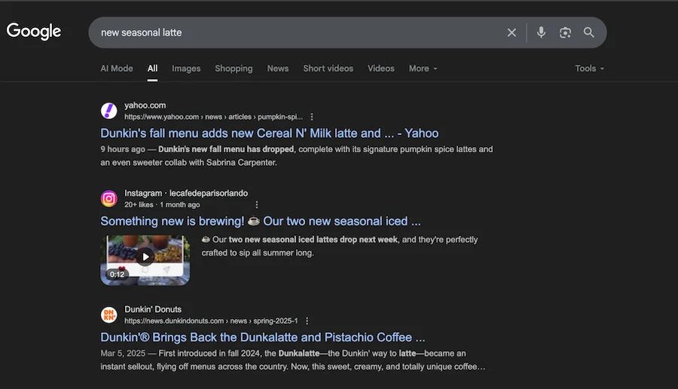Click the 0:12 video duration badge
678x389 pixels.
117,274
